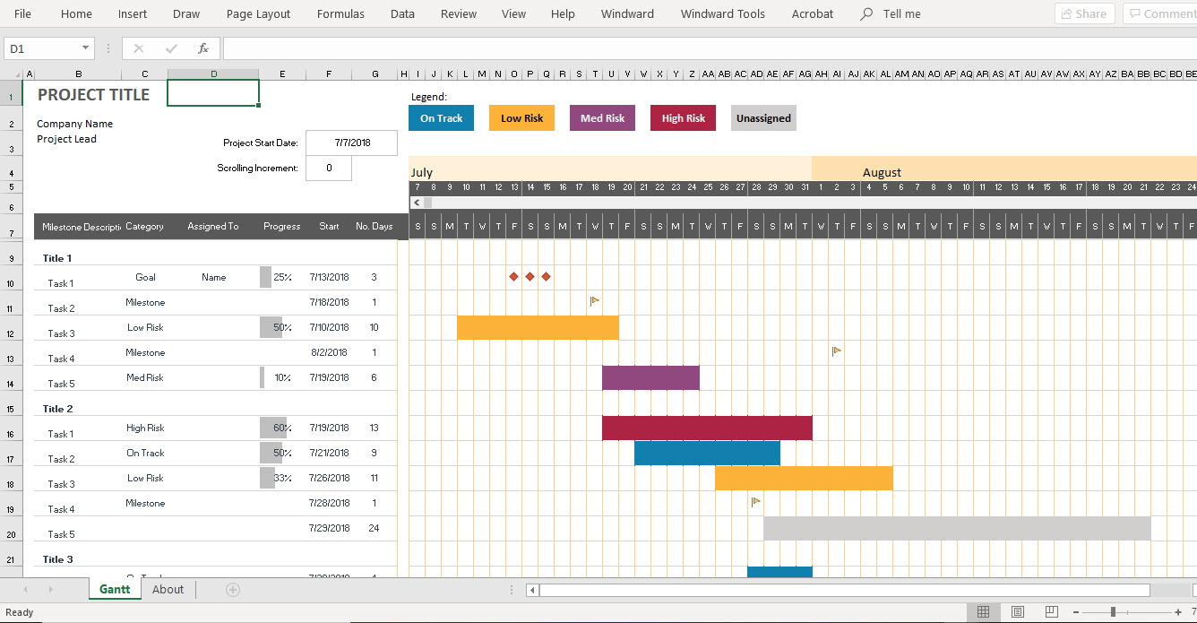Viewport: 1197px width, 623px height.
Task: Open the Draw ribbon tab
Action: (186, 14)
